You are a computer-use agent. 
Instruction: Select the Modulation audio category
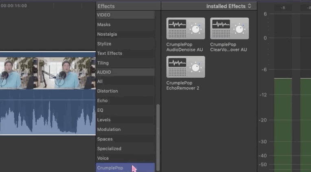point(125,129)
